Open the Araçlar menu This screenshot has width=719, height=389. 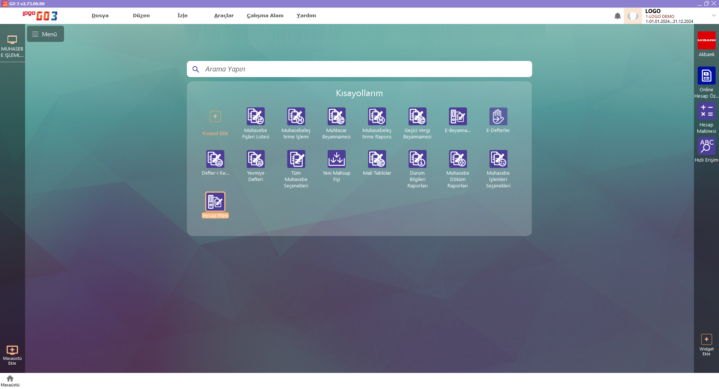pyautogui.click(x=224, y=16)
